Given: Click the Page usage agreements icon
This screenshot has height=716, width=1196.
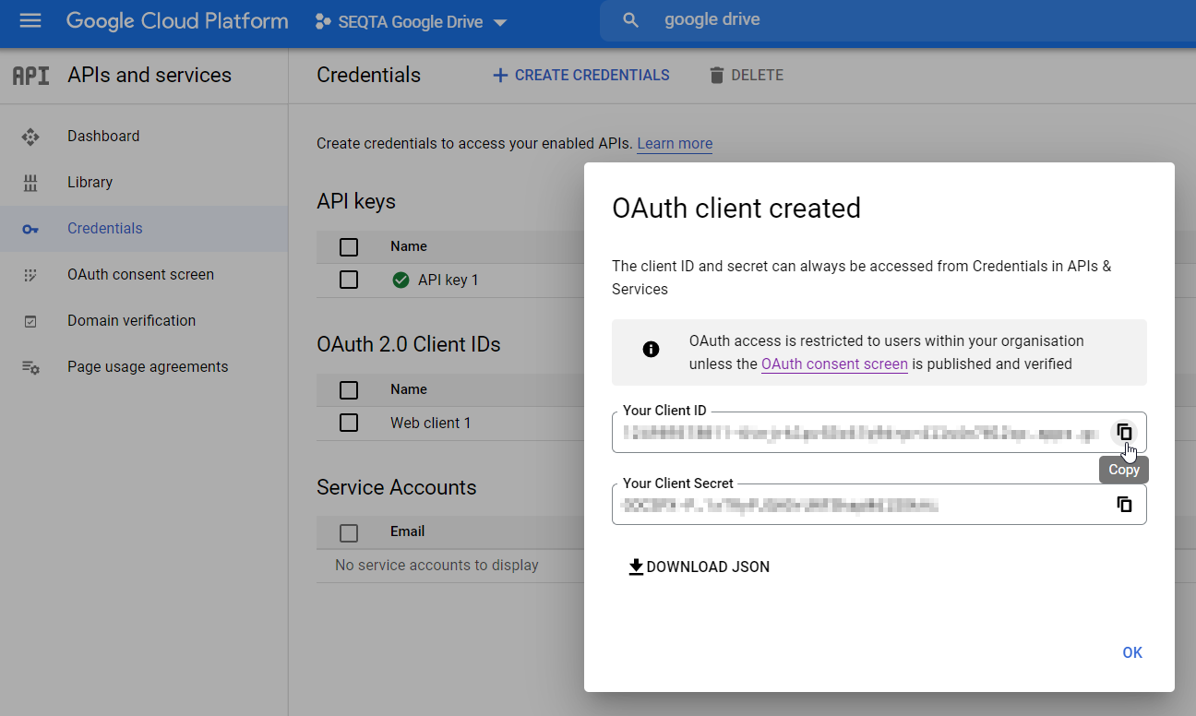Looking at the screenshot, I should click(30, 367).
